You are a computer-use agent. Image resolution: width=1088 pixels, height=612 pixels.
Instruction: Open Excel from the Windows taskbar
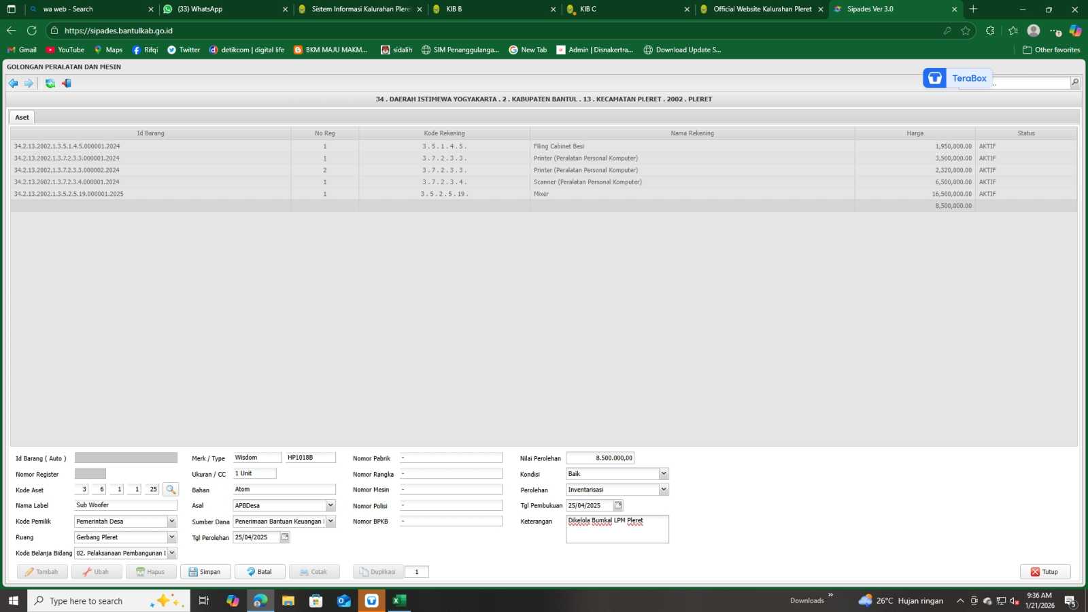(x=399, y=600)
